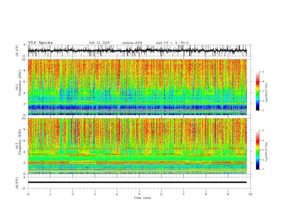Click time axis tick label "6"
282x218 pixels.
point(161,194)
